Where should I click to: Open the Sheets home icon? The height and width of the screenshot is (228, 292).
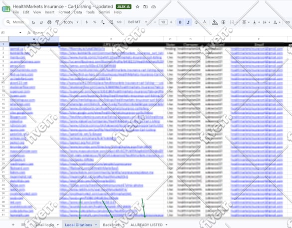[6, 9]
